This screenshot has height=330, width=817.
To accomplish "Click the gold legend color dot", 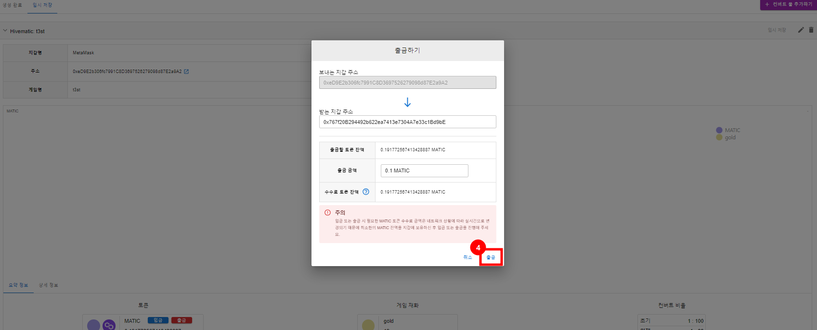I will [x=719, y=137].
